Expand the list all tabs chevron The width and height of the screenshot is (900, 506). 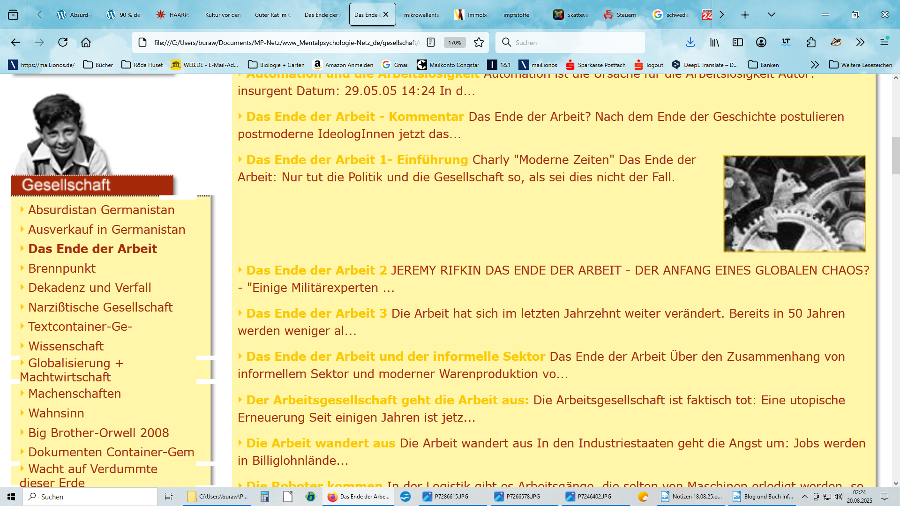771,15
